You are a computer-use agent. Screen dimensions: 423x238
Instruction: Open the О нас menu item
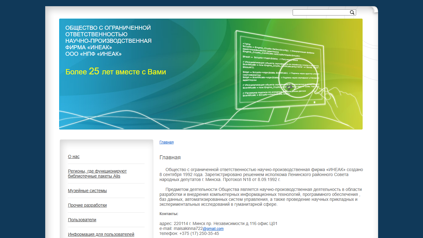click(x=74, y=157)
